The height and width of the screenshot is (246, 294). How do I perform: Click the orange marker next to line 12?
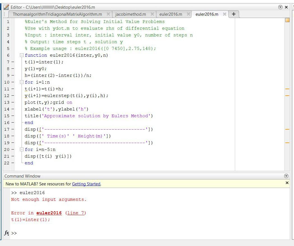[286, 96]
